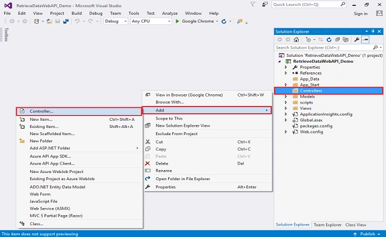
Task: Click Publish in the status bar
Action: coord(367,234)
